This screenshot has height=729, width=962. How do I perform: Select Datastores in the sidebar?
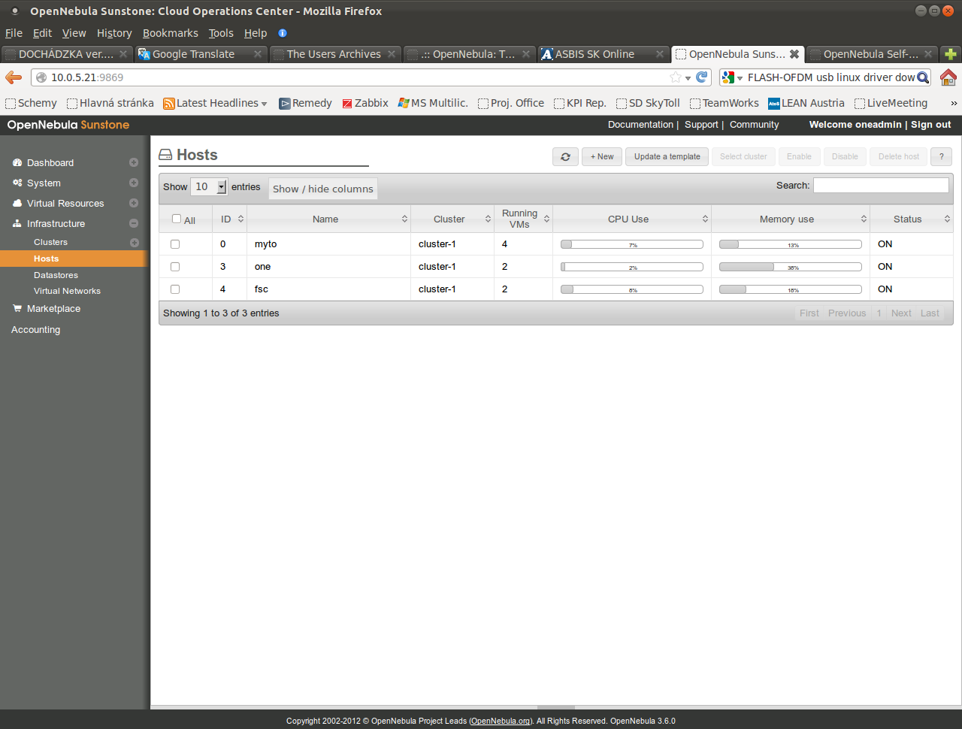(x=56, y=275)
